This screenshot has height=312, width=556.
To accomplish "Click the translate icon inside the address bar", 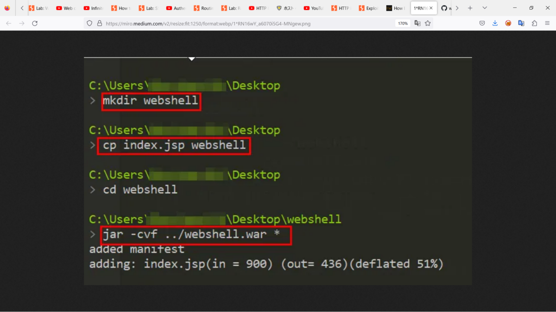I will [417, 23].
